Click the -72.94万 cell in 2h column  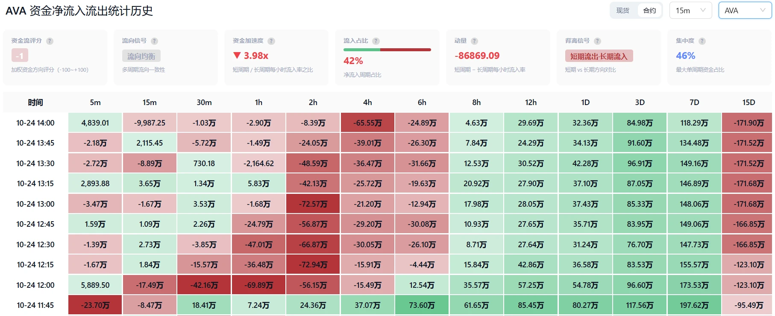[313, 265]
